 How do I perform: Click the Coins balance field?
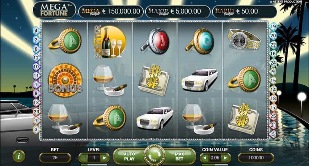(x=256, y=158)
